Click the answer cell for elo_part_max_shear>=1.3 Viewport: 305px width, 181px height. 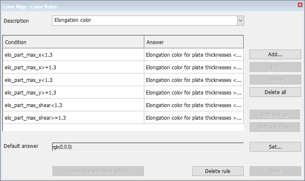194,118
